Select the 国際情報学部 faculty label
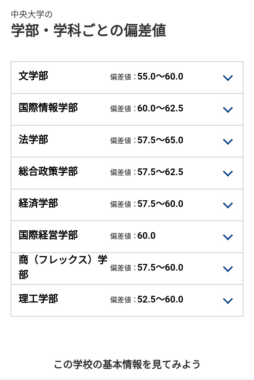 (48, 108)
